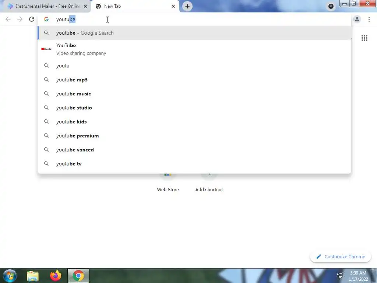Go forward using the forward arrow
The width and height of the screenshot is (377, 283).
pos(20,19)
